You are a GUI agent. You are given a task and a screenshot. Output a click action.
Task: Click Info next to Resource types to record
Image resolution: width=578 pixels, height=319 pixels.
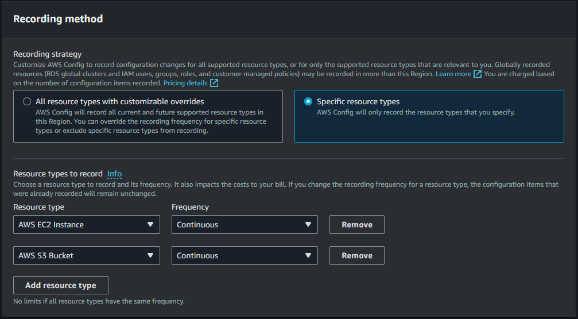coord(114,174)
